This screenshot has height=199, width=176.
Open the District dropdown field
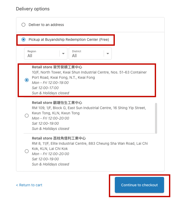(87, 54)
